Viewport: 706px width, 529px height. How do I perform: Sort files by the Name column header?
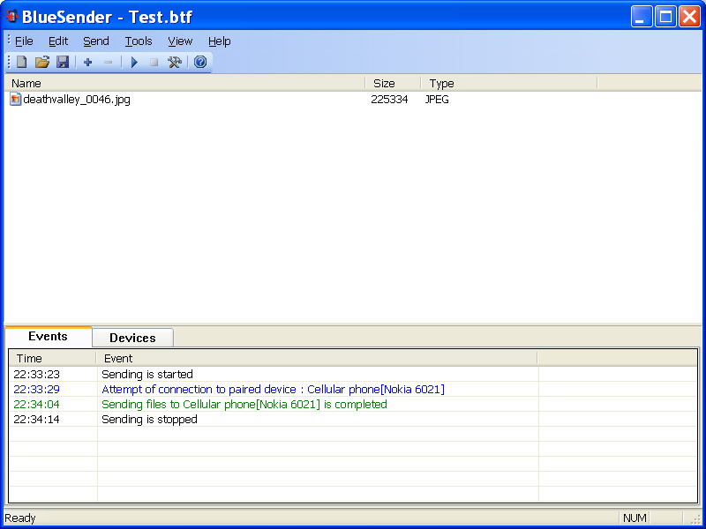pos(184,83)
